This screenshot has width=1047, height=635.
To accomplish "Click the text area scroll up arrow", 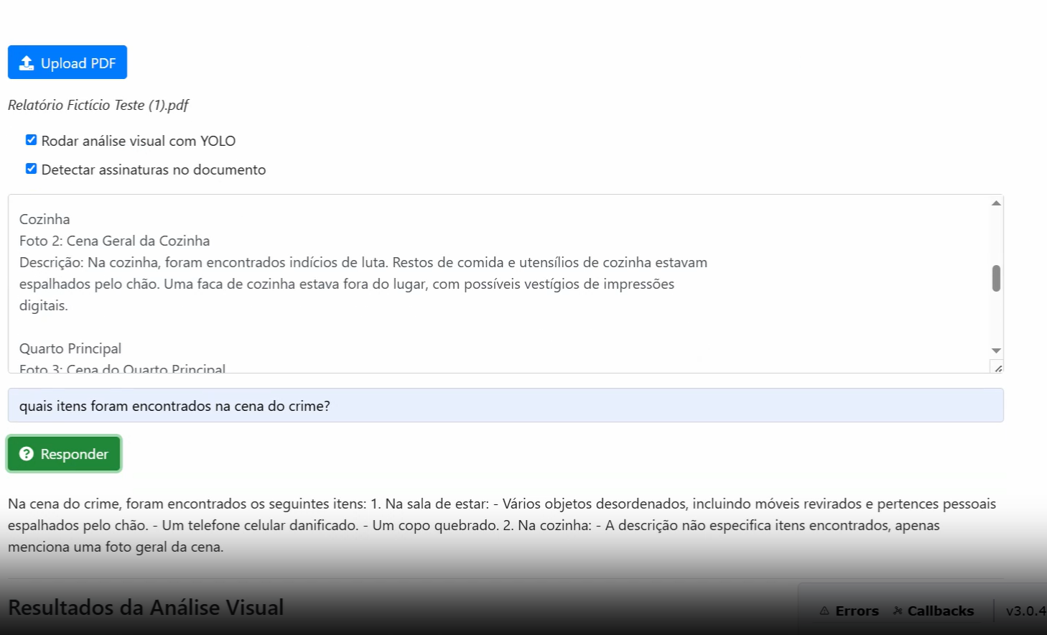I will tap(996, 203).
